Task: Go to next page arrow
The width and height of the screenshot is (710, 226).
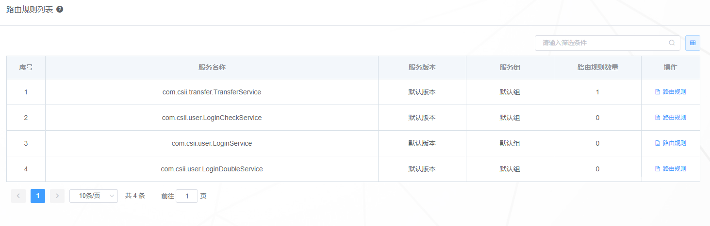Action: coord(57,196)
